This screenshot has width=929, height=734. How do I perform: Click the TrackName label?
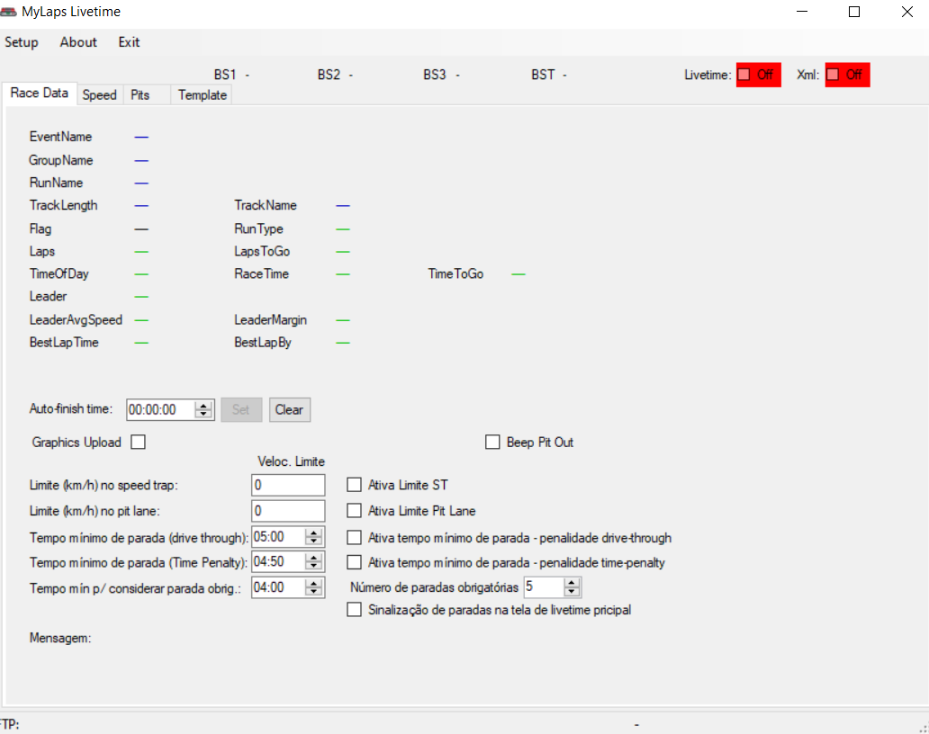coord(266,205)
